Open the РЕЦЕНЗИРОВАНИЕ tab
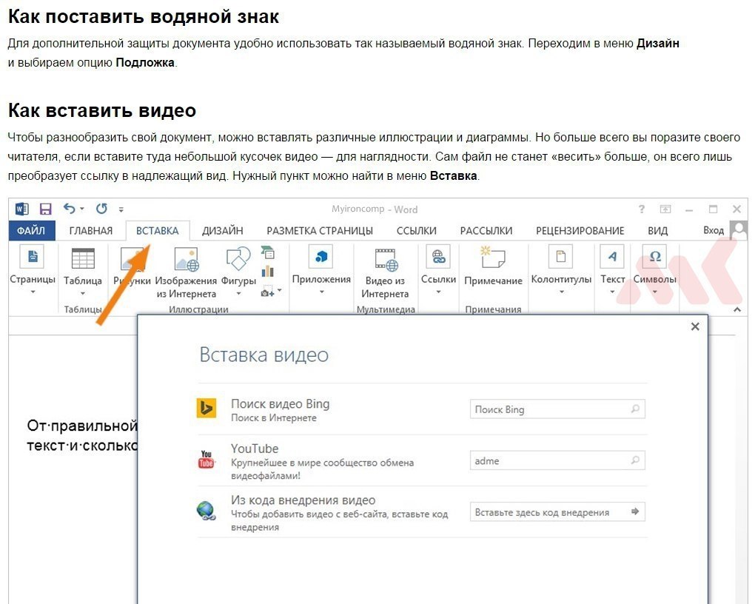755x604 pixels. pyautogui.click(x=580, y=231)
